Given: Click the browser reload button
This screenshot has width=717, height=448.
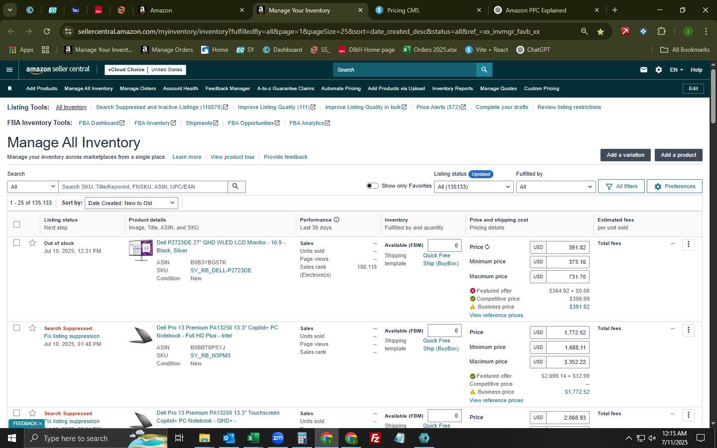Looking at the screenshot, I should (x=47, y=31).
